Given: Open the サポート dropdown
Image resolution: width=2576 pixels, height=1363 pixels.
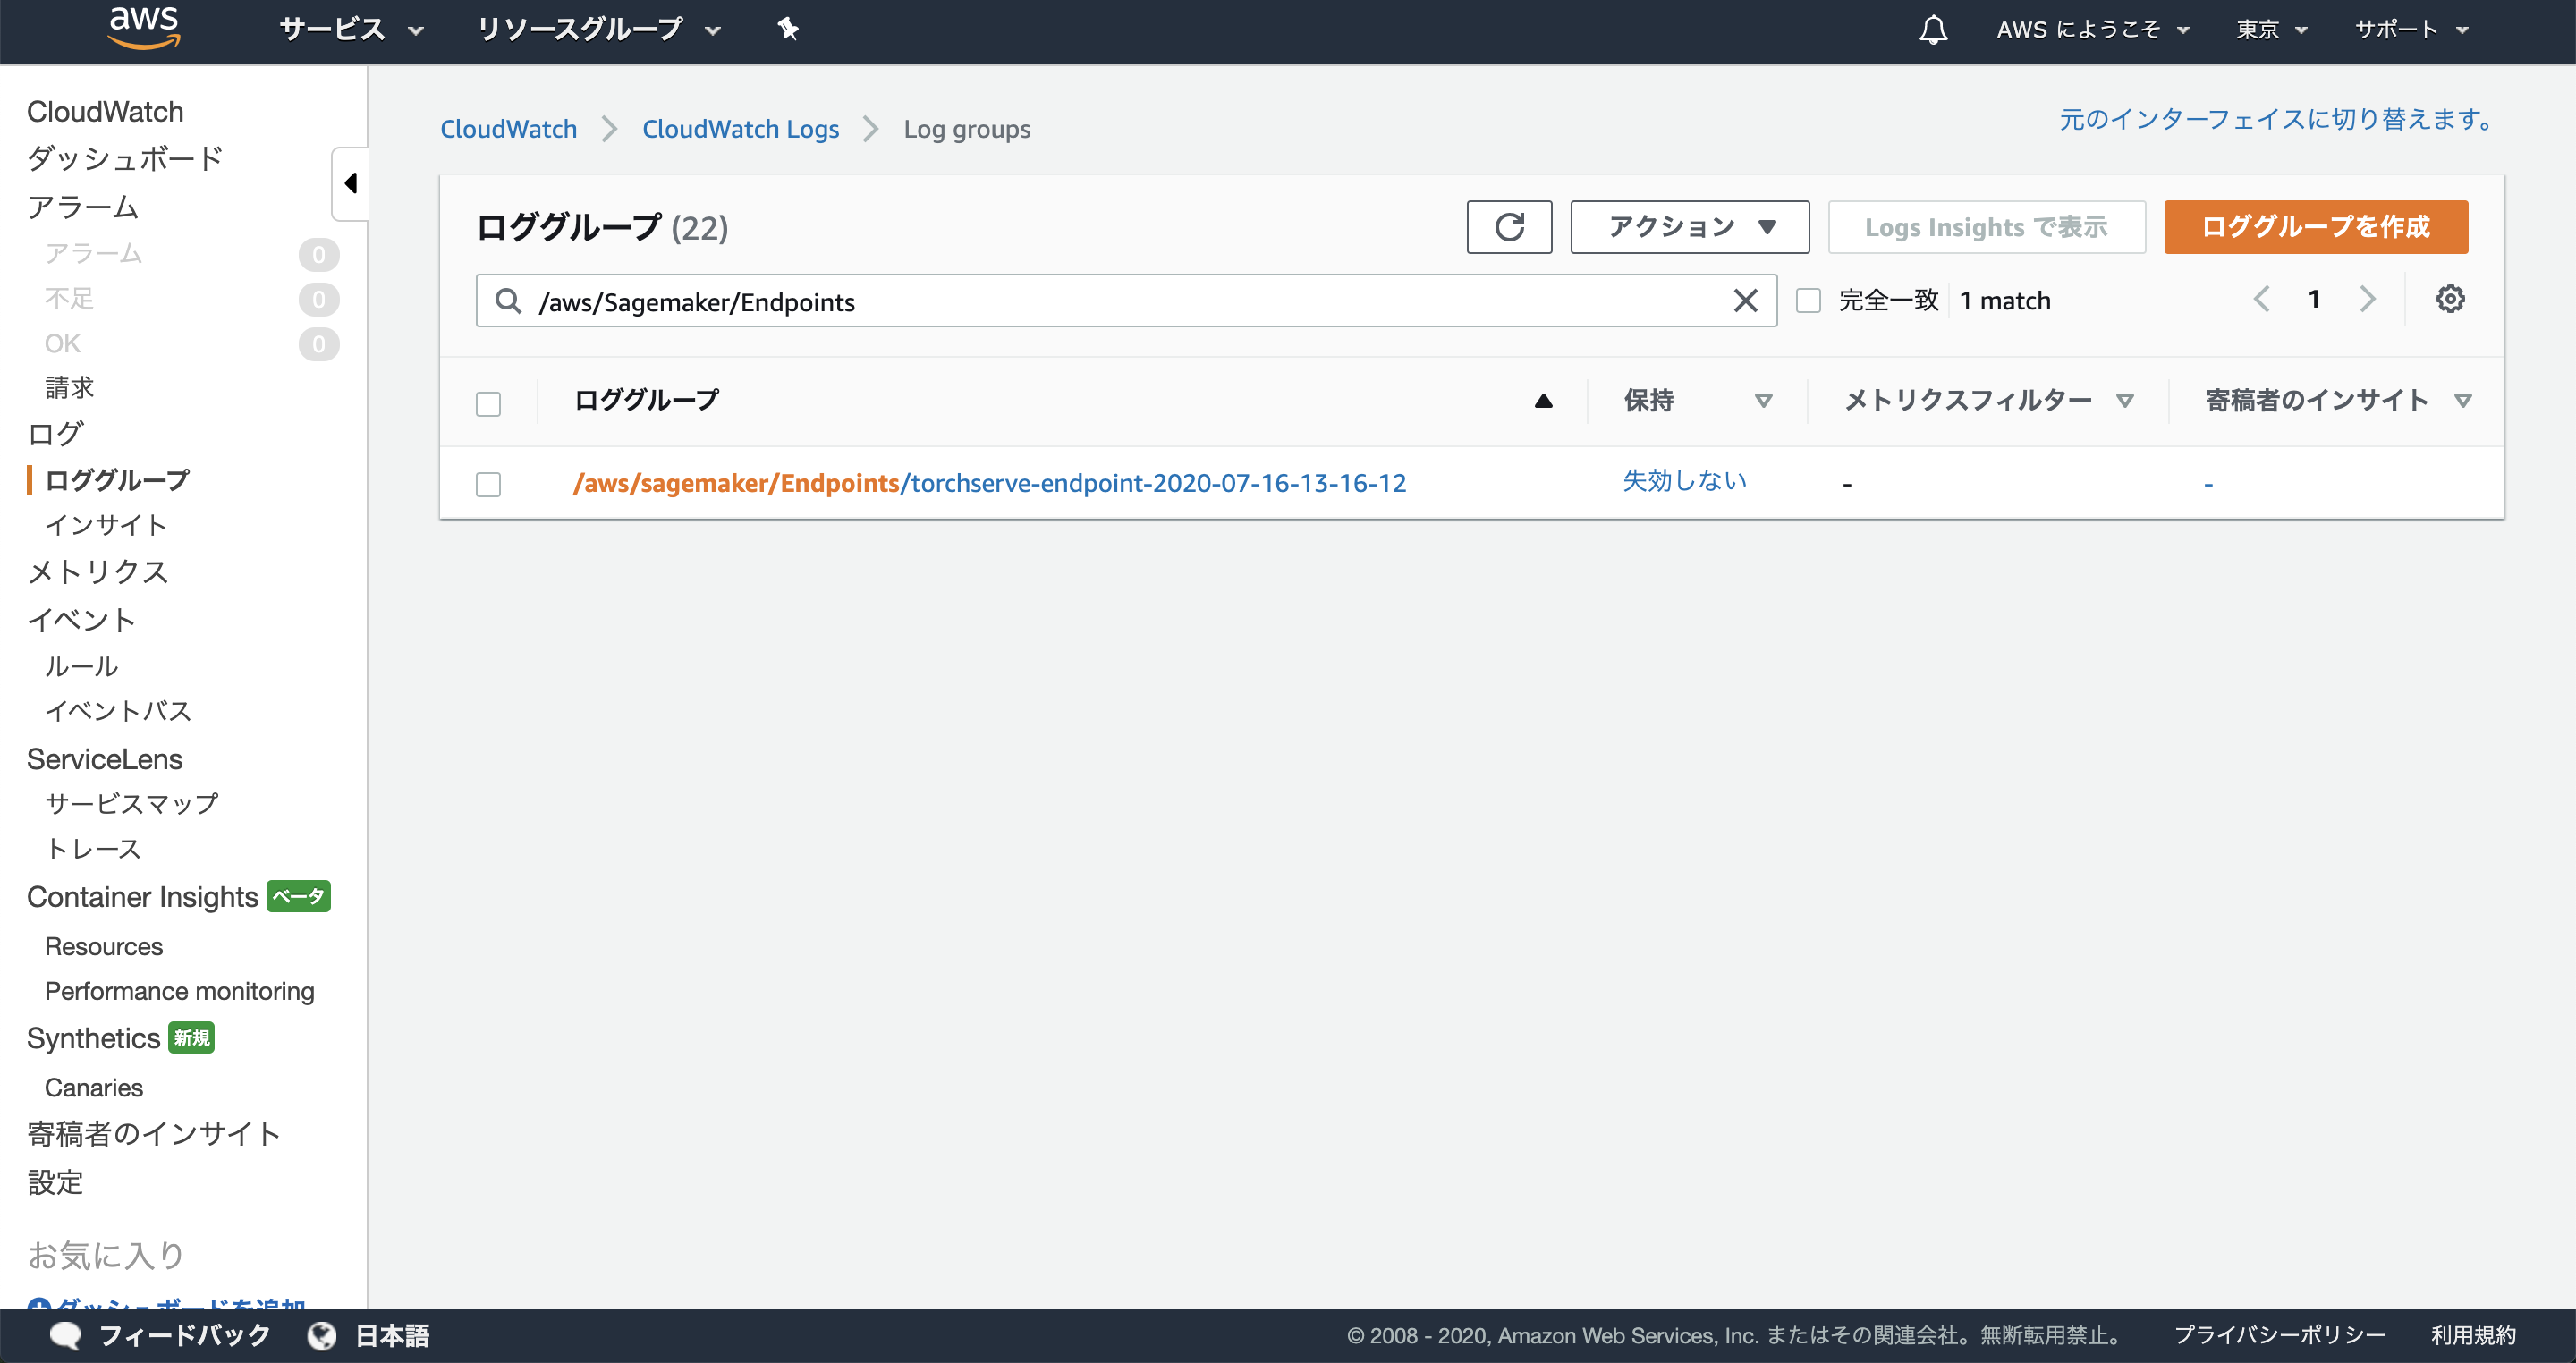Looking at the screenshot, I should coord(2411,29).
